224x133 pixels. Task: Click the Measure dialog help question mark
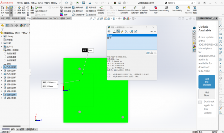(146, 27)
